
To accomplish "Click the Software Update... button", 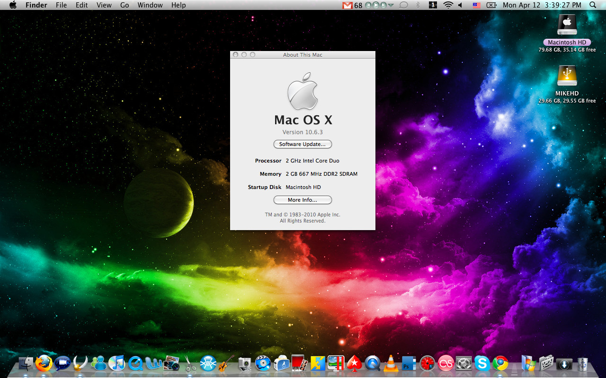I will (x=303, y=144).
